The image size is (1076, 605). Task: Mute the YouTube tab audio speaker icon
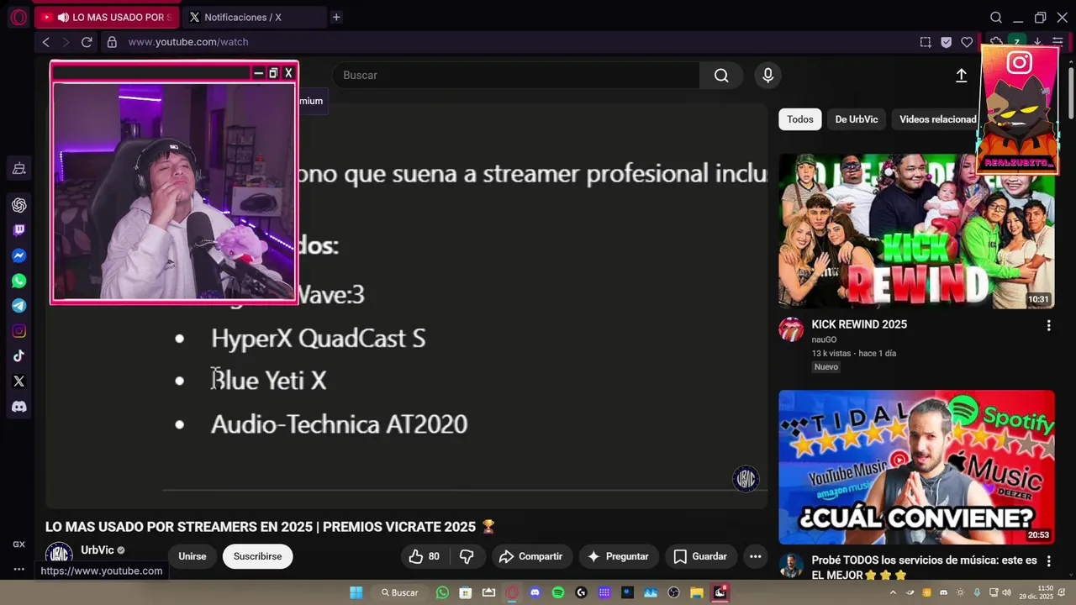[63, 17]
